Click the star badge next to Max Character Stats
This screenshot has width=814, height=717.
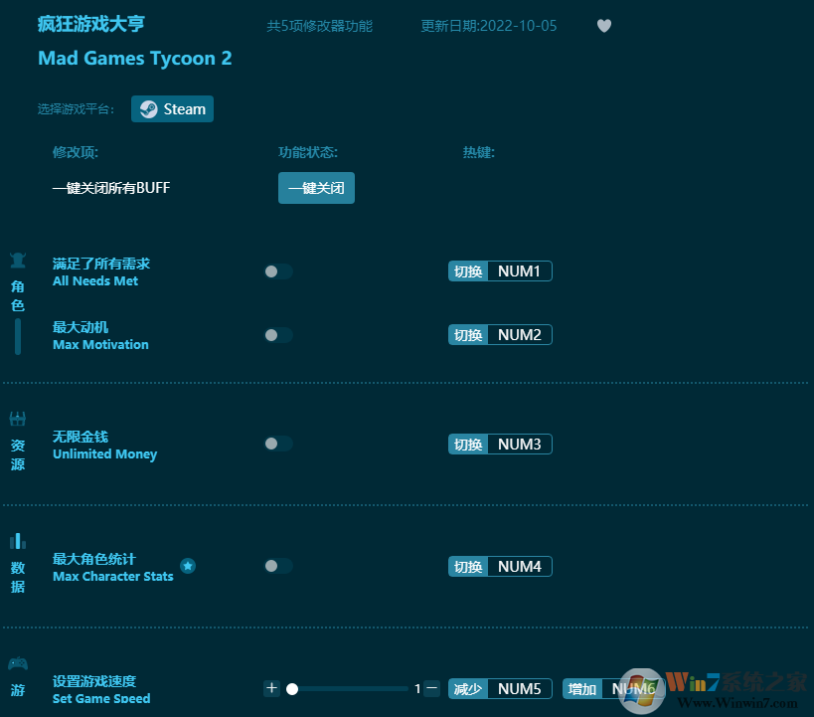click(x=188, y=564)
